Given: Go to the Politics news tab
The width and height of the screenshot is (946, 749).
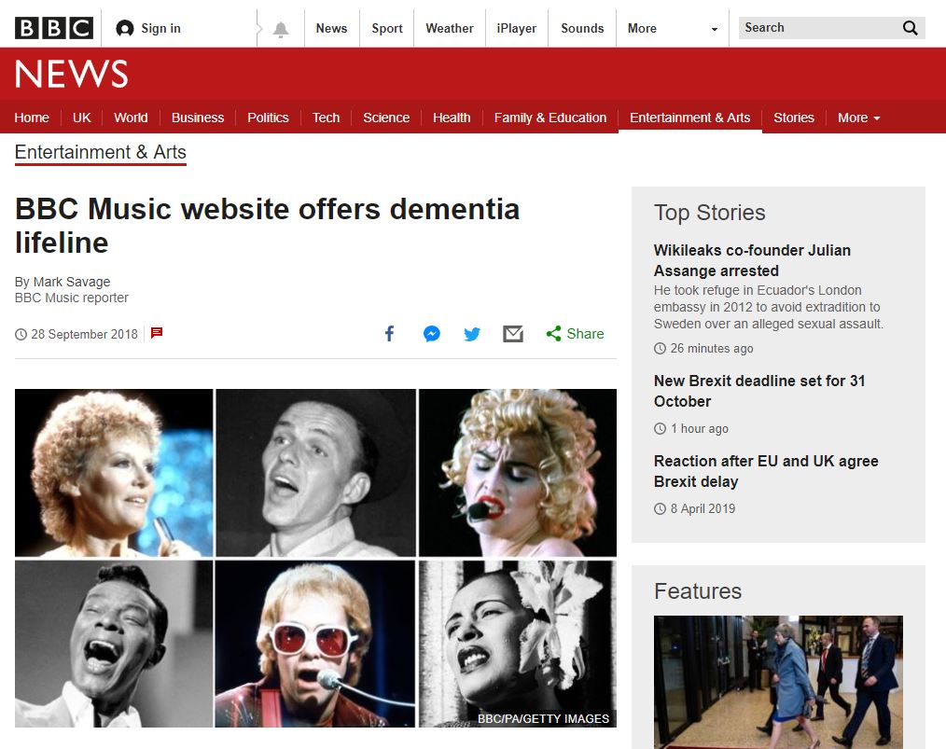Looking at the screenshot, I should coord(268,118).
